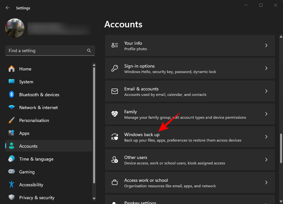The height and width of the screenshot is (204, 283).
Task: Click the Network & internet Wi-Fi icon
Action: tap(12, 107)
